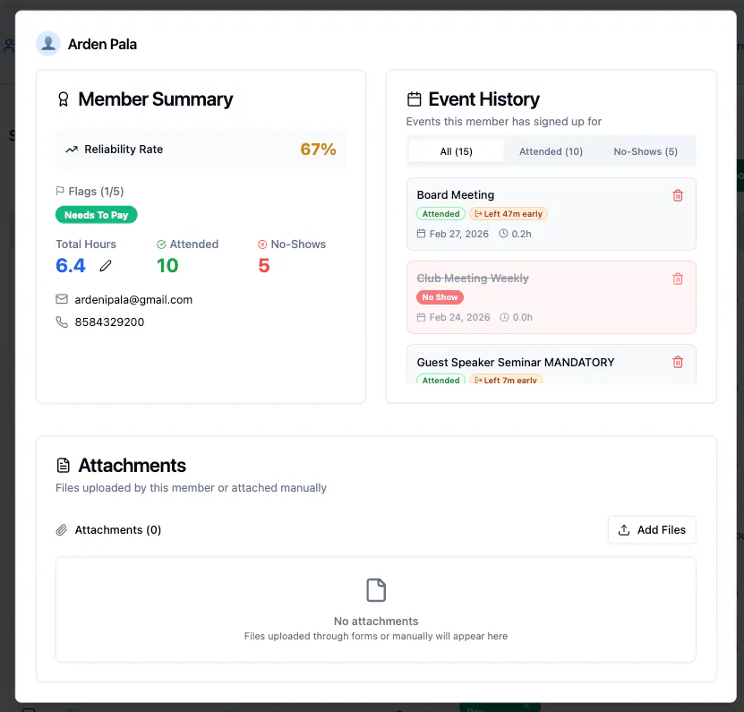
Task: Click the Board Meeting event title
Action: [456, 195]
